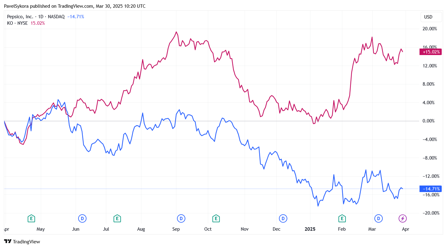Screen dimensions: 447x248
Task: Click the September dividend D marker
Action: tap(181, 219)
